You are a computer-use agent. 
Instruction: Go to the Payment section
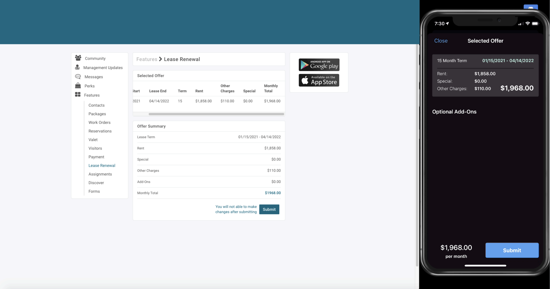point(96,157)
